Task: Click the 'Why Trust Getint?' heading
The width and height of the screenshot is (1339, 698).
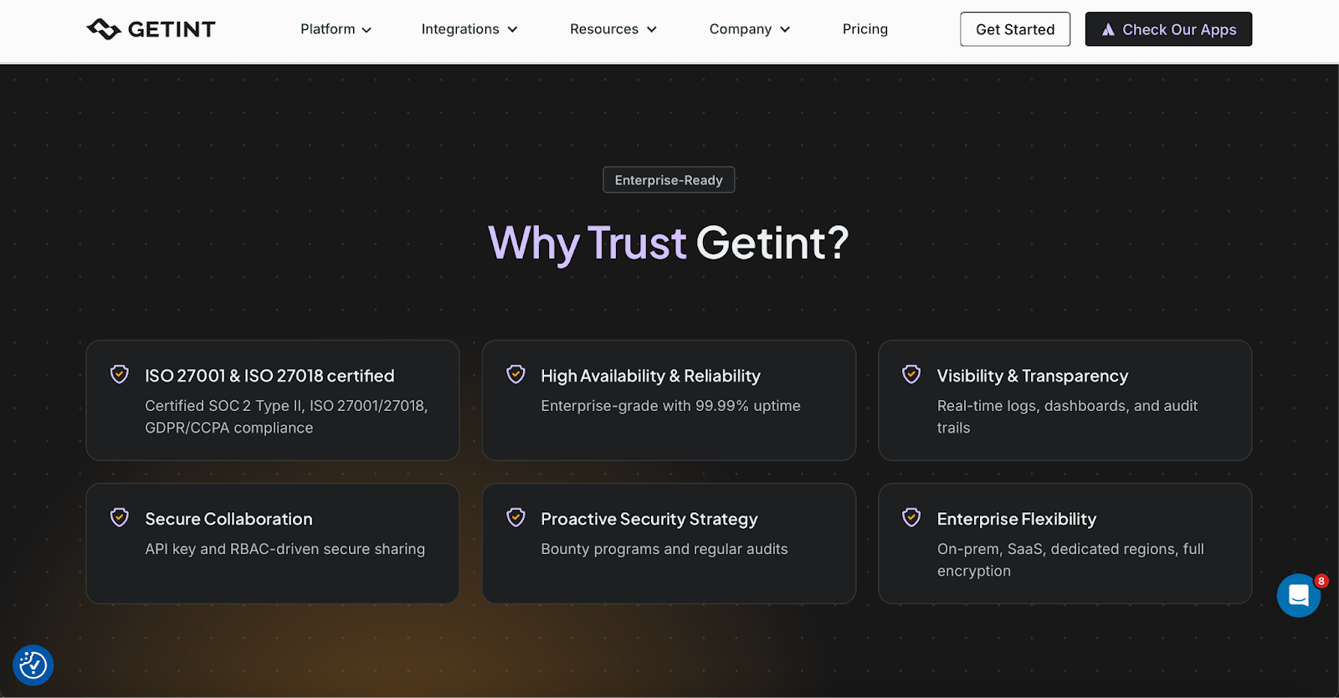Action: tap(669, 244)
